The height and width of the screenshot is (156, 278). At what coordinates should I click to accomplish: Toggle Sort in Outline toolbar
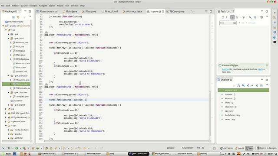click(x=239, y=85)
